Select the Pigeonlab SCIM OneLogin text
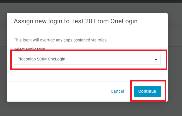 click(41, 59)
